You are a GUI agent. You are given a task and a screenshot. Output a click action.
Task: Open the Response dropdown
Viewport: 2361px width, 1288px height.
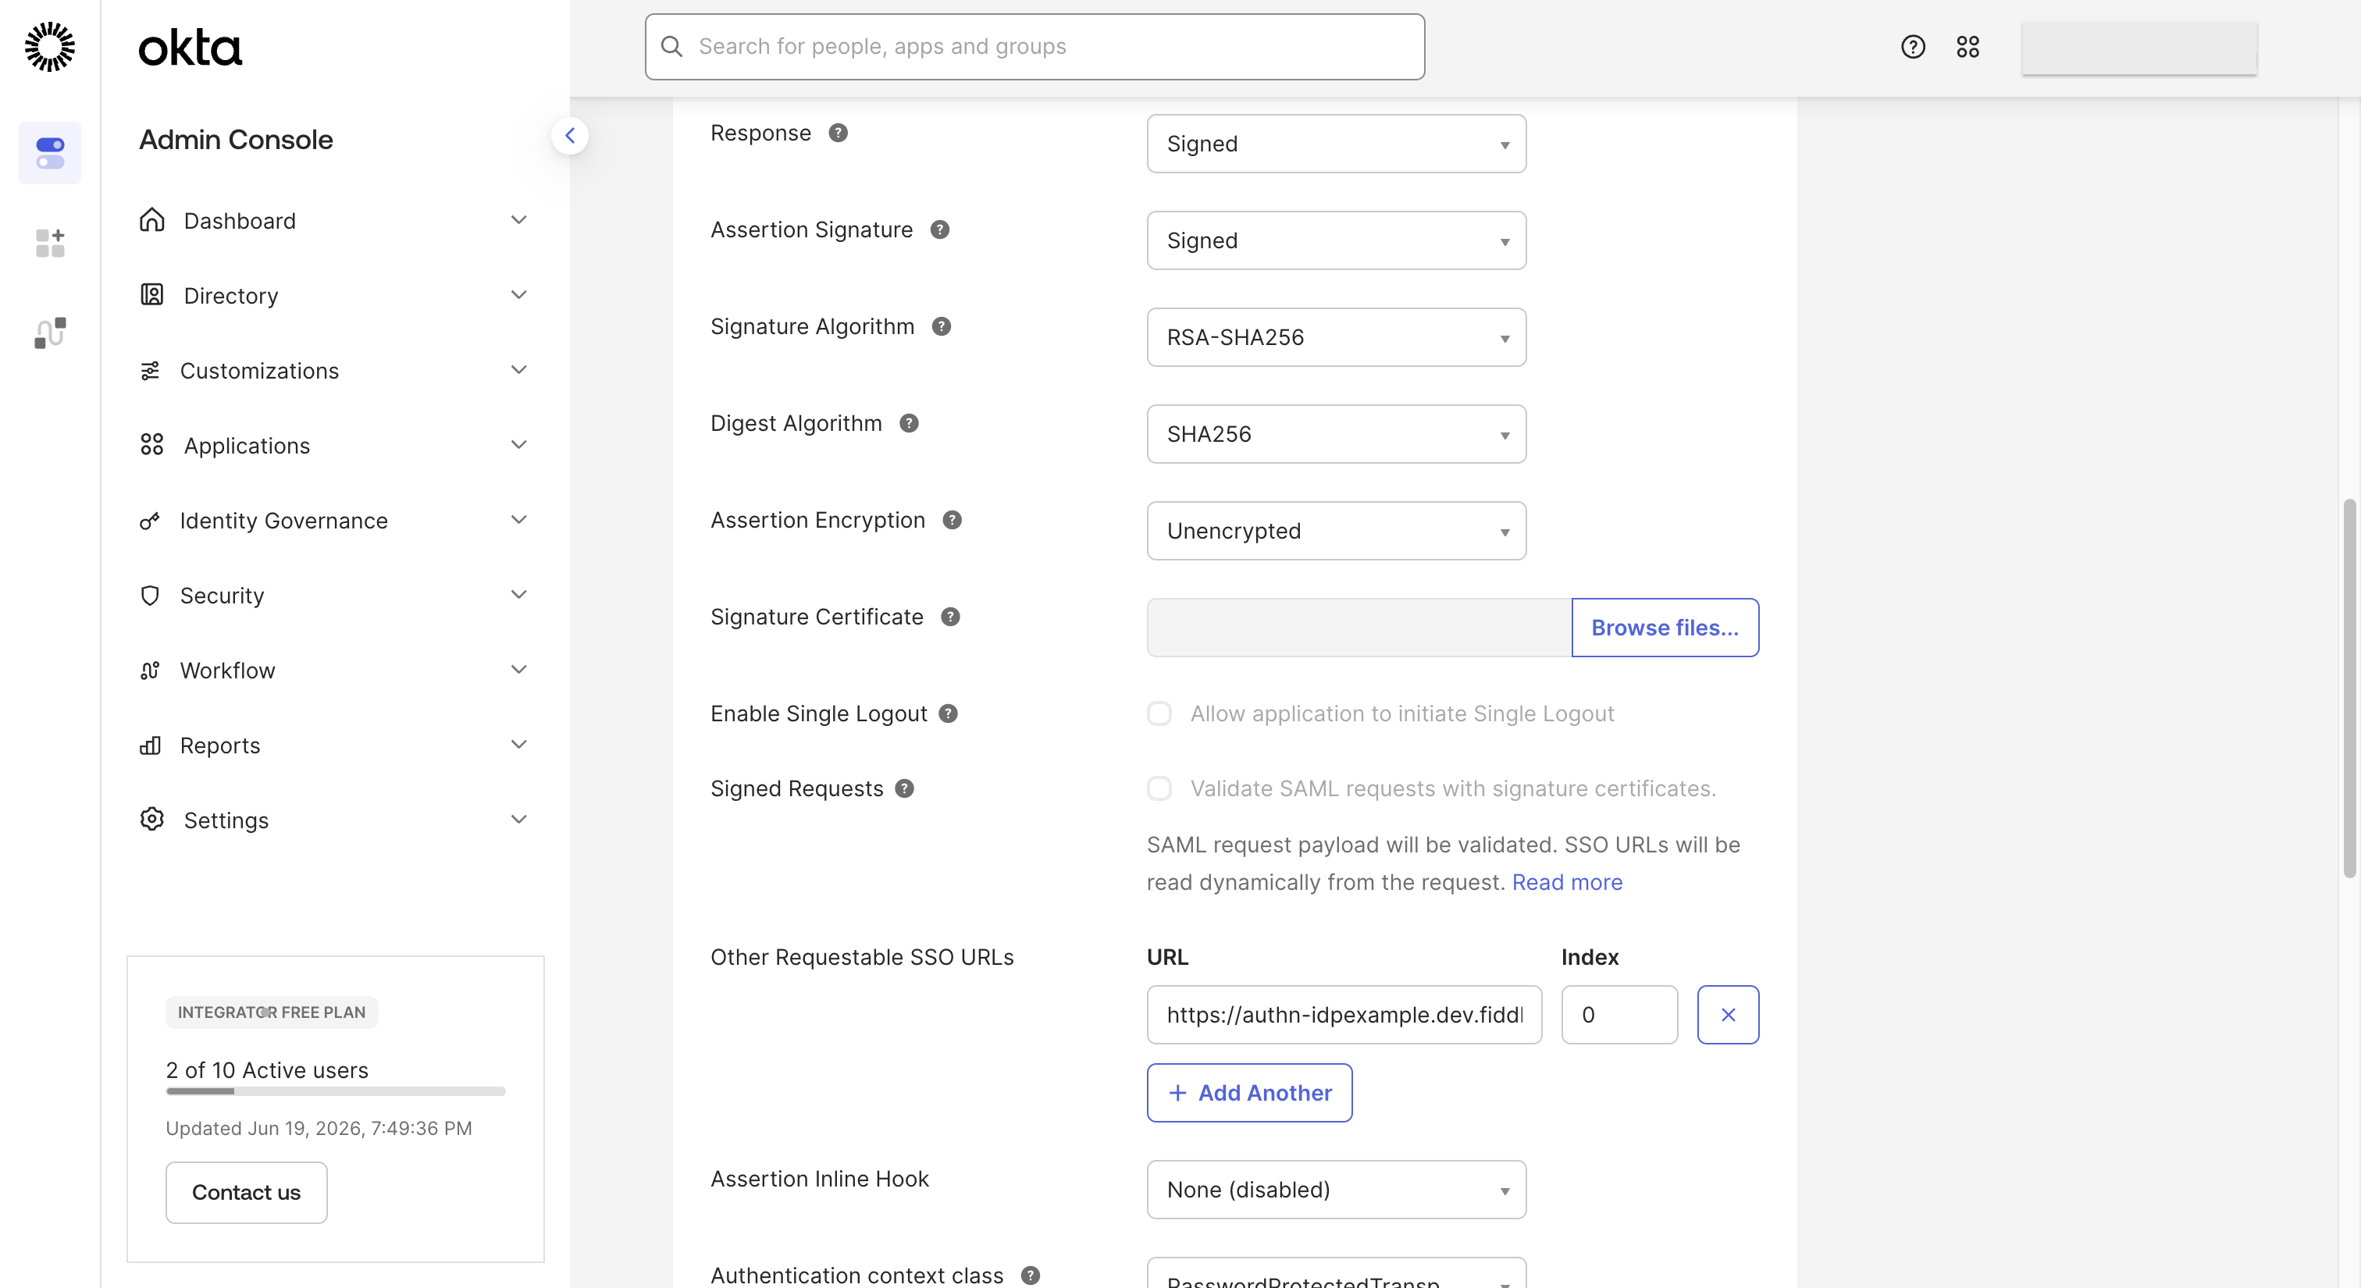coord(1337,144)
